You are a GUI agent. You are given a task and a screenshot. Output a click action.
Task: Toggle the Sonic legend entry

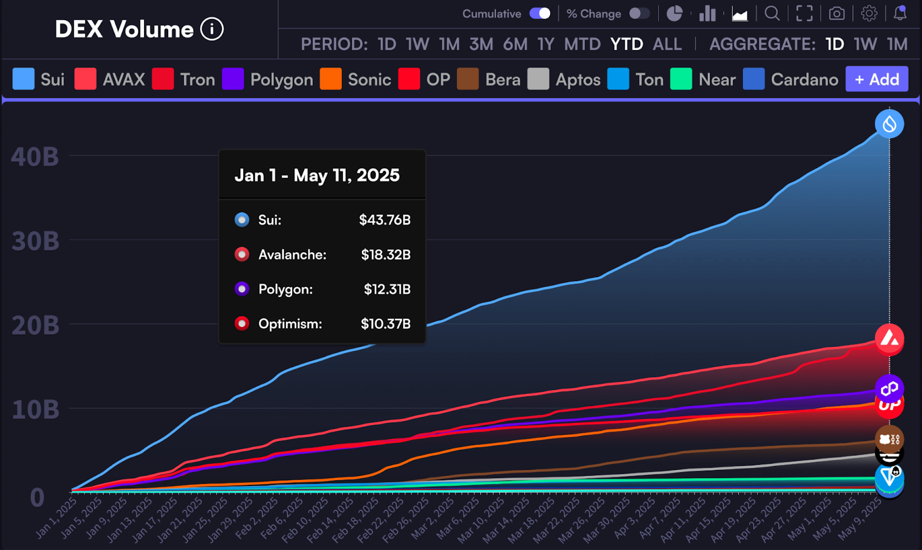356,79
